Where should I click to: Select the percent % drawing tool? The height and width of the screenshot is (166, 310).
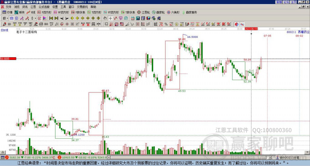pyautogui.click(x=166, y=24)
